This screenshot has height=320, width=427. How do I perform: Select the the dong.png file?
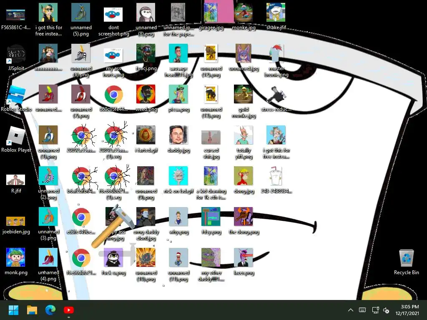[244, 221]
